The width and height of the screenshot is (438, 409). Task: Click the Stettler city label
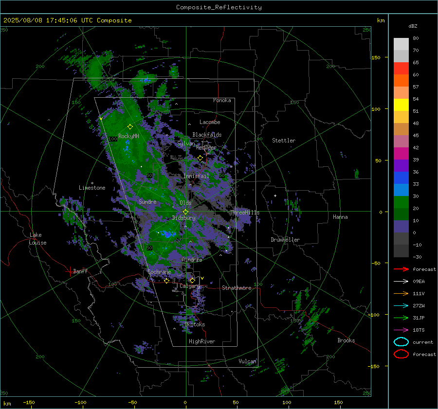[284, 141]
